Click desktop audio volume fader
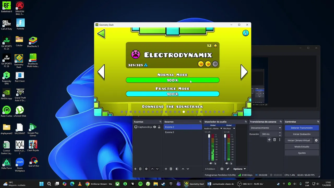The width and height of the screenshot is (334, 188). point(209,136)
